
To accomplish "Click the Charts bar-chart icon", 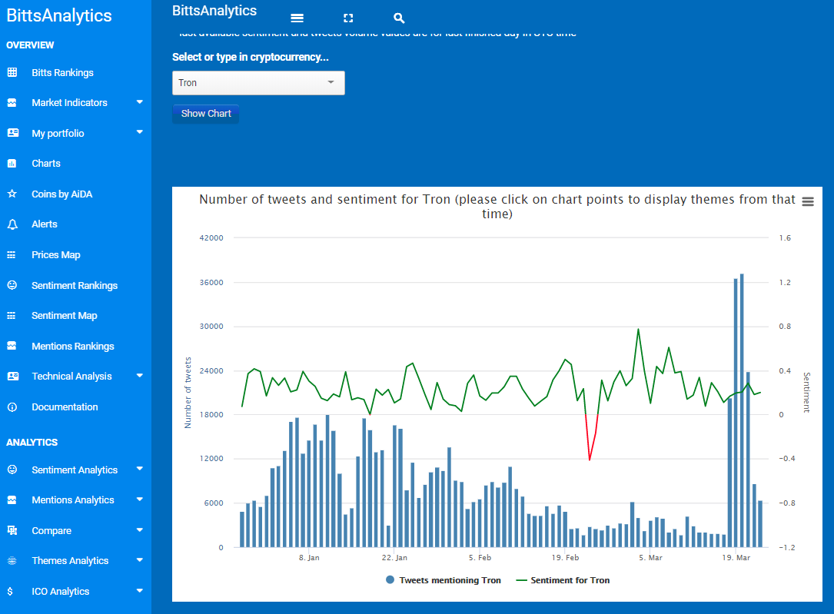I will [12, 163].
